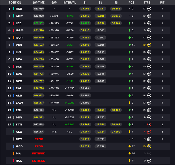Click sector three time 35.935
The width and height of the screenshot is (175, 165).
[x=116, y=16]
